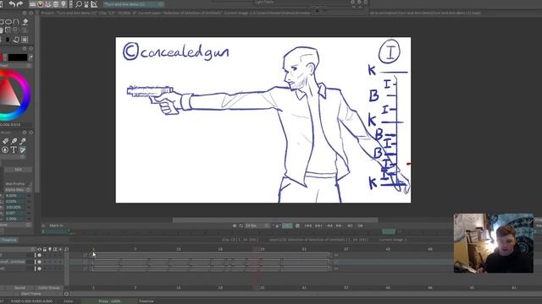
Task: Click the stop playback button
Action: pyautogui.click(x=297, y=225)
